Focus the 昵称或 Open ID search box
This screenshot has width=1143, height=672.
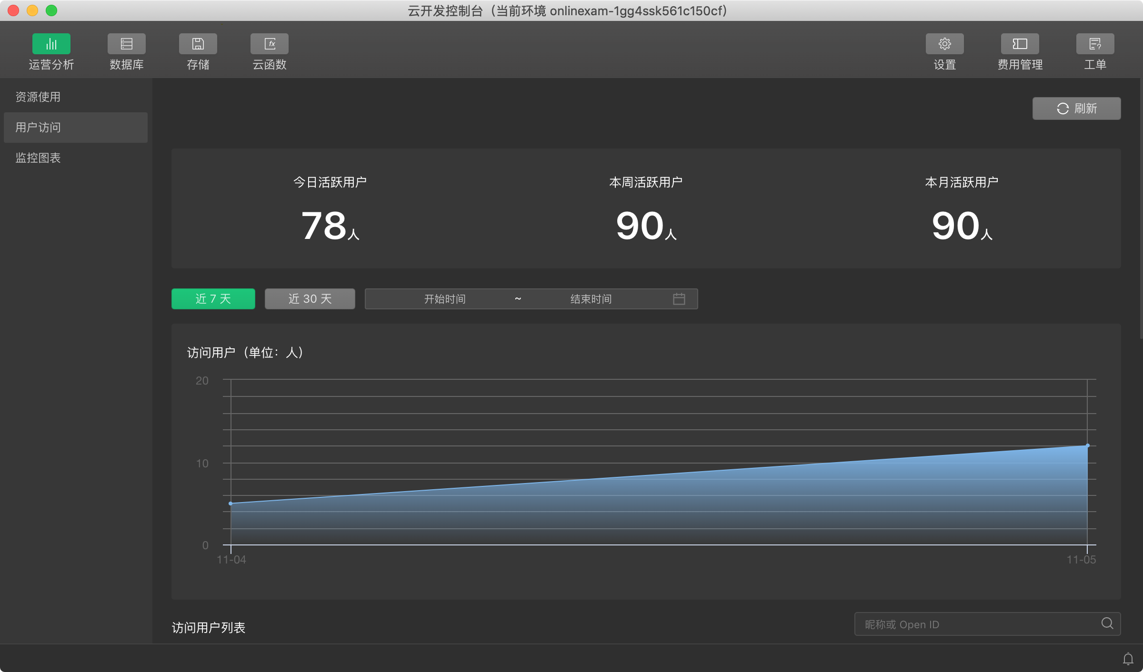pos(976,624)
